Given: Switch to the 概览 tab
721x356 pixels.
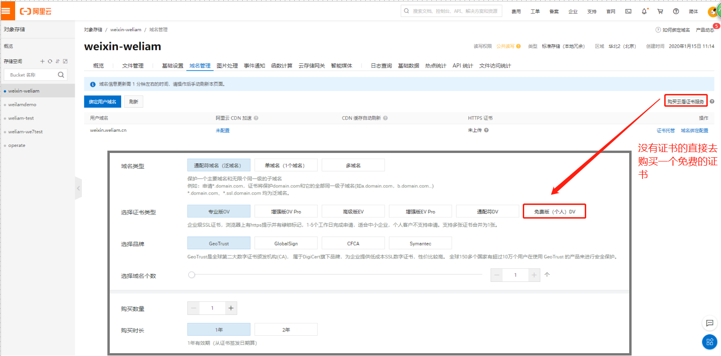Looking at the screenshot, I should coord(98,66).
